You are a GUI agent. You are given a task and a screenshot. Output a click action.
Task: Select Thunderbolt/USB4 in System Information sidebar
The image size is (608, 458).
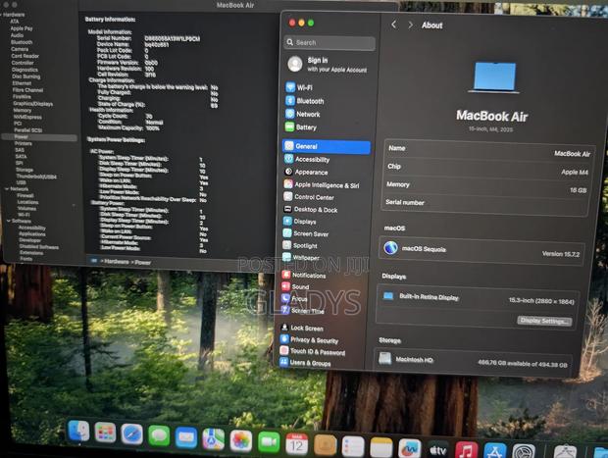point(36,177)
